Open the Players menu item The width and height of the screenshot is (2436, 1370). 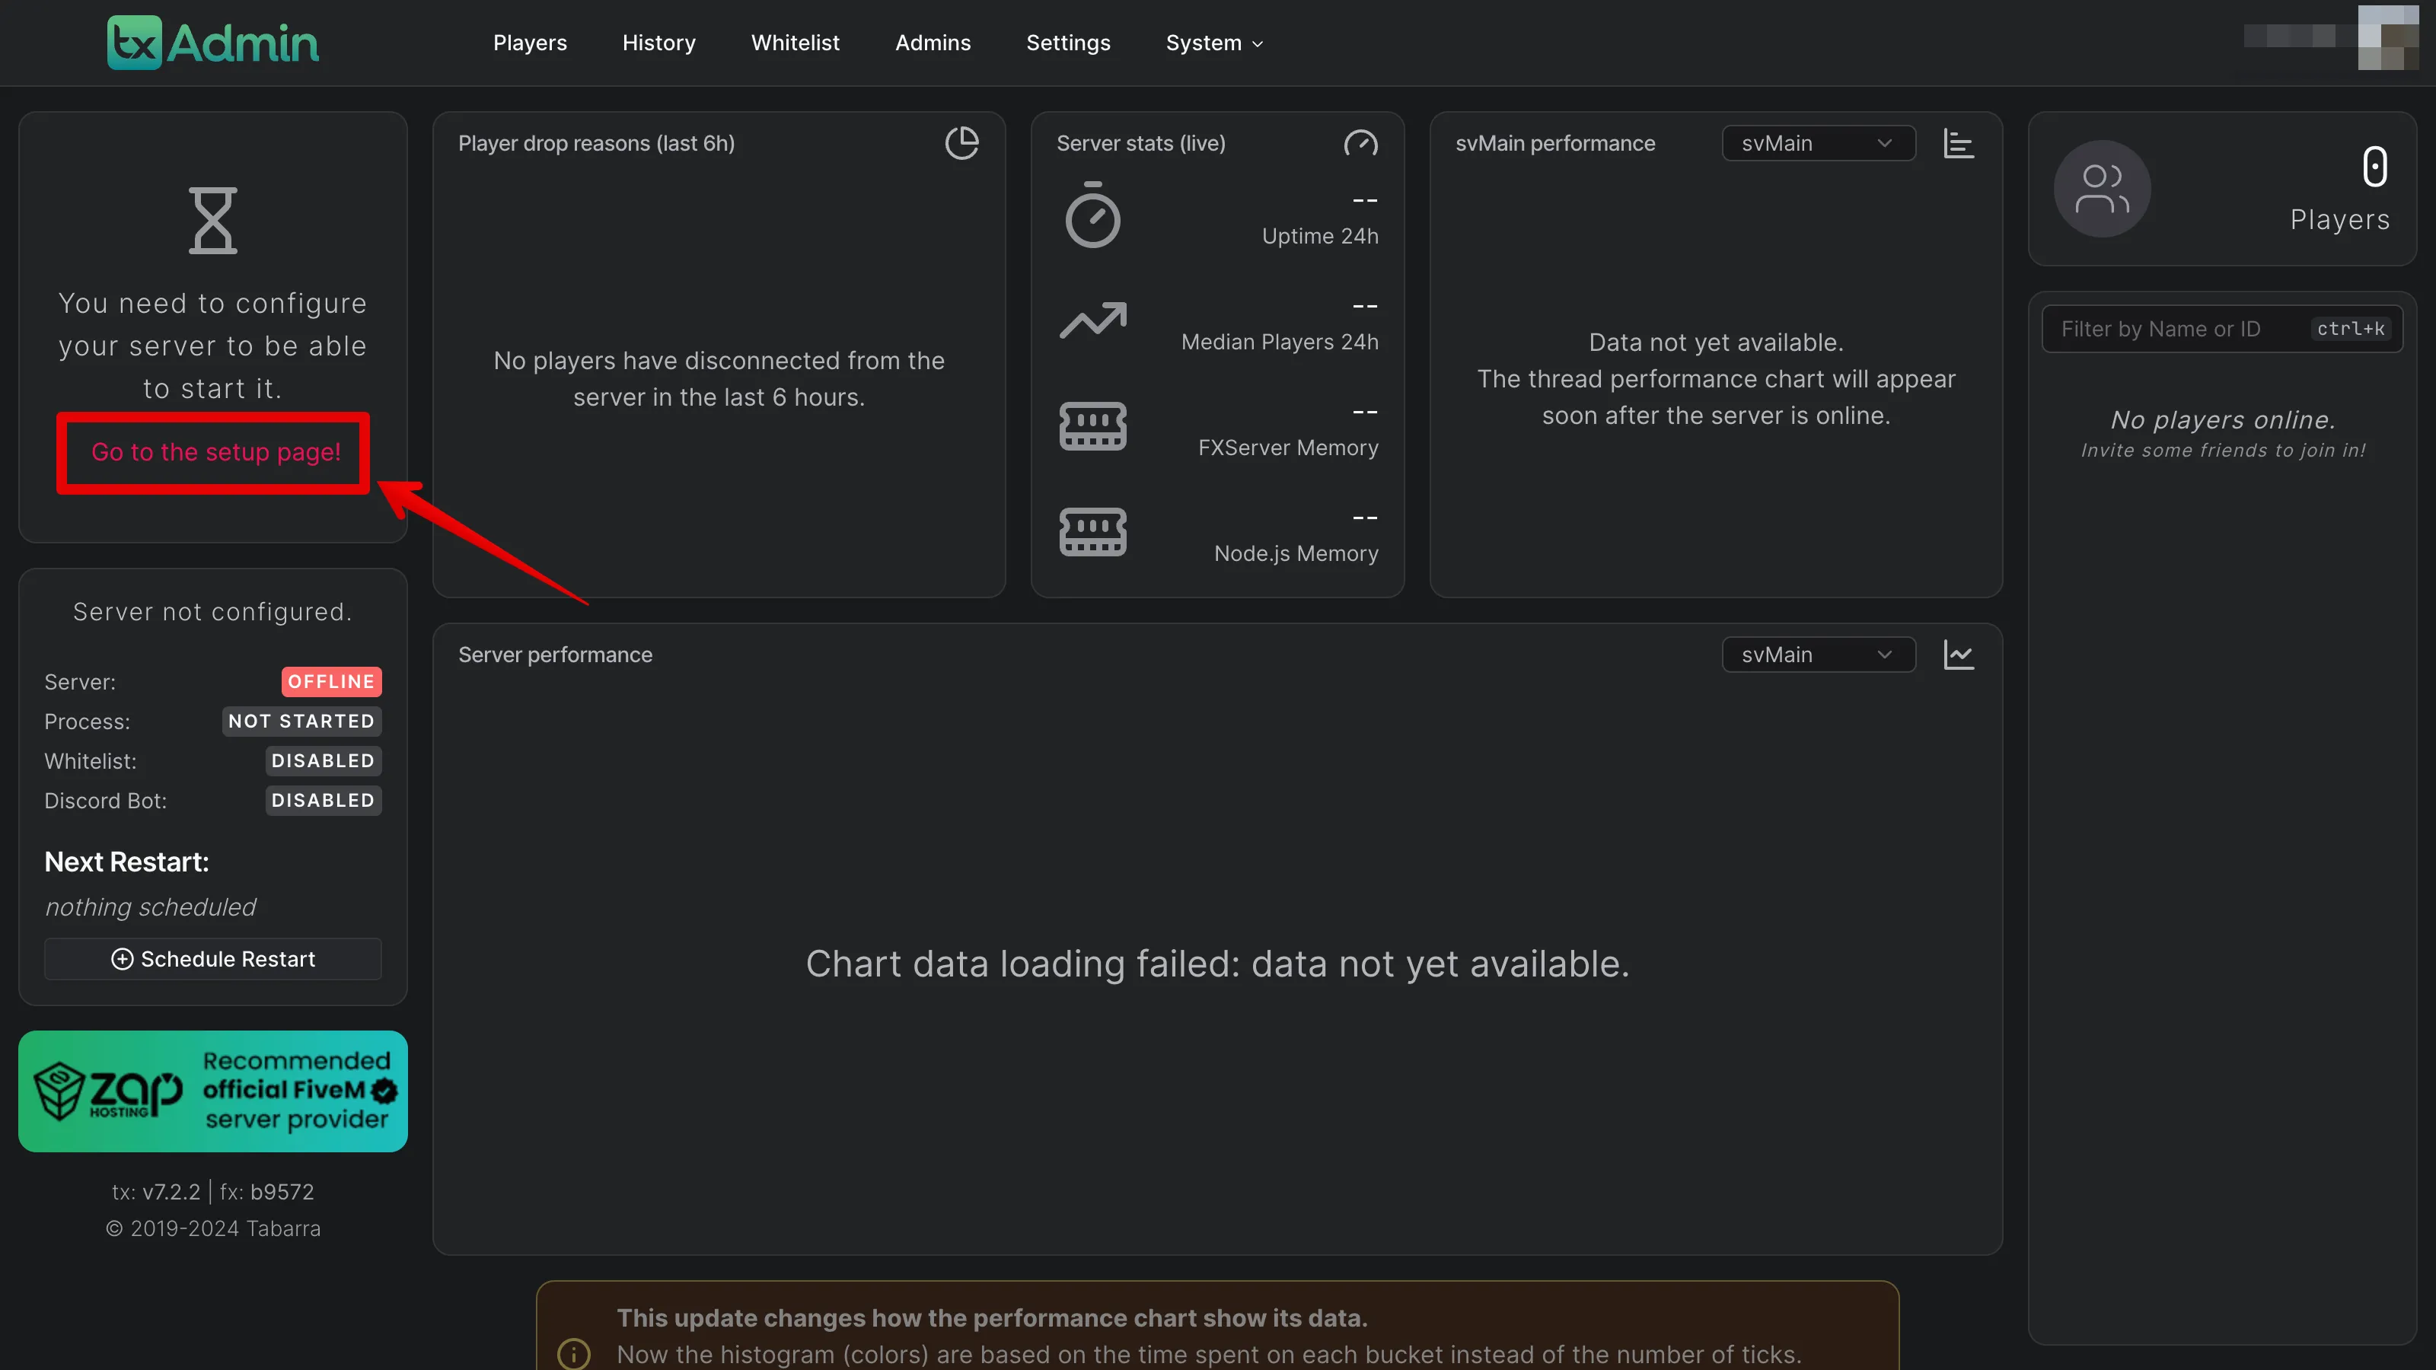point(531,42)
